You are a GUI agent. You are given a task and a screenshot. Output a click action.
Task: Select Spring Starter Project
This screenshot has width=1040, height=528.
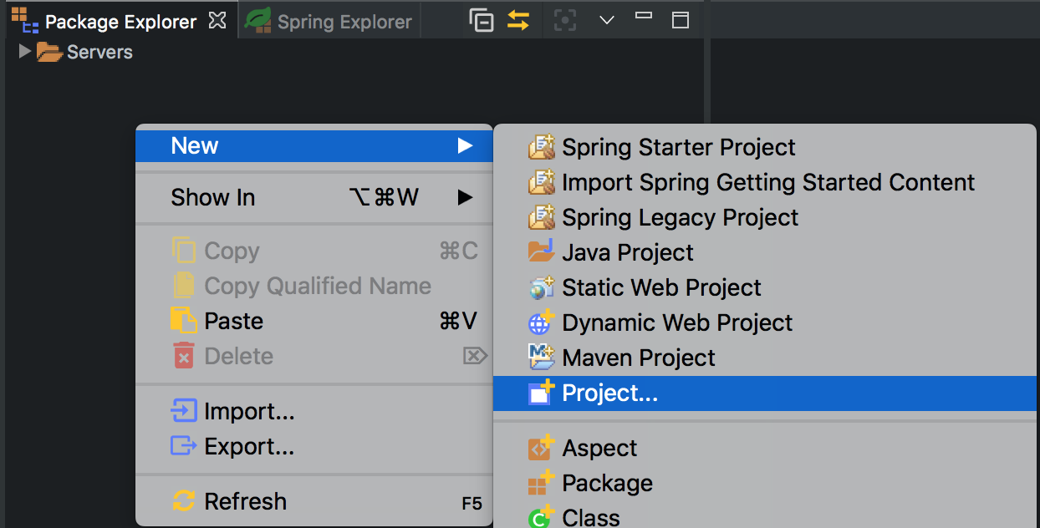[678, 147]
